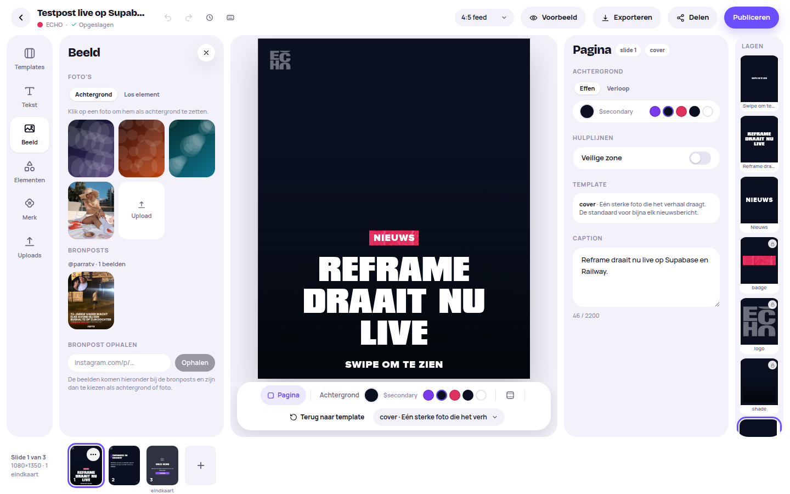The height and width of the screenshot is (494, 790).
Task: Open version history clock icon
Action: pyautogui.click(x=210, y=18)
